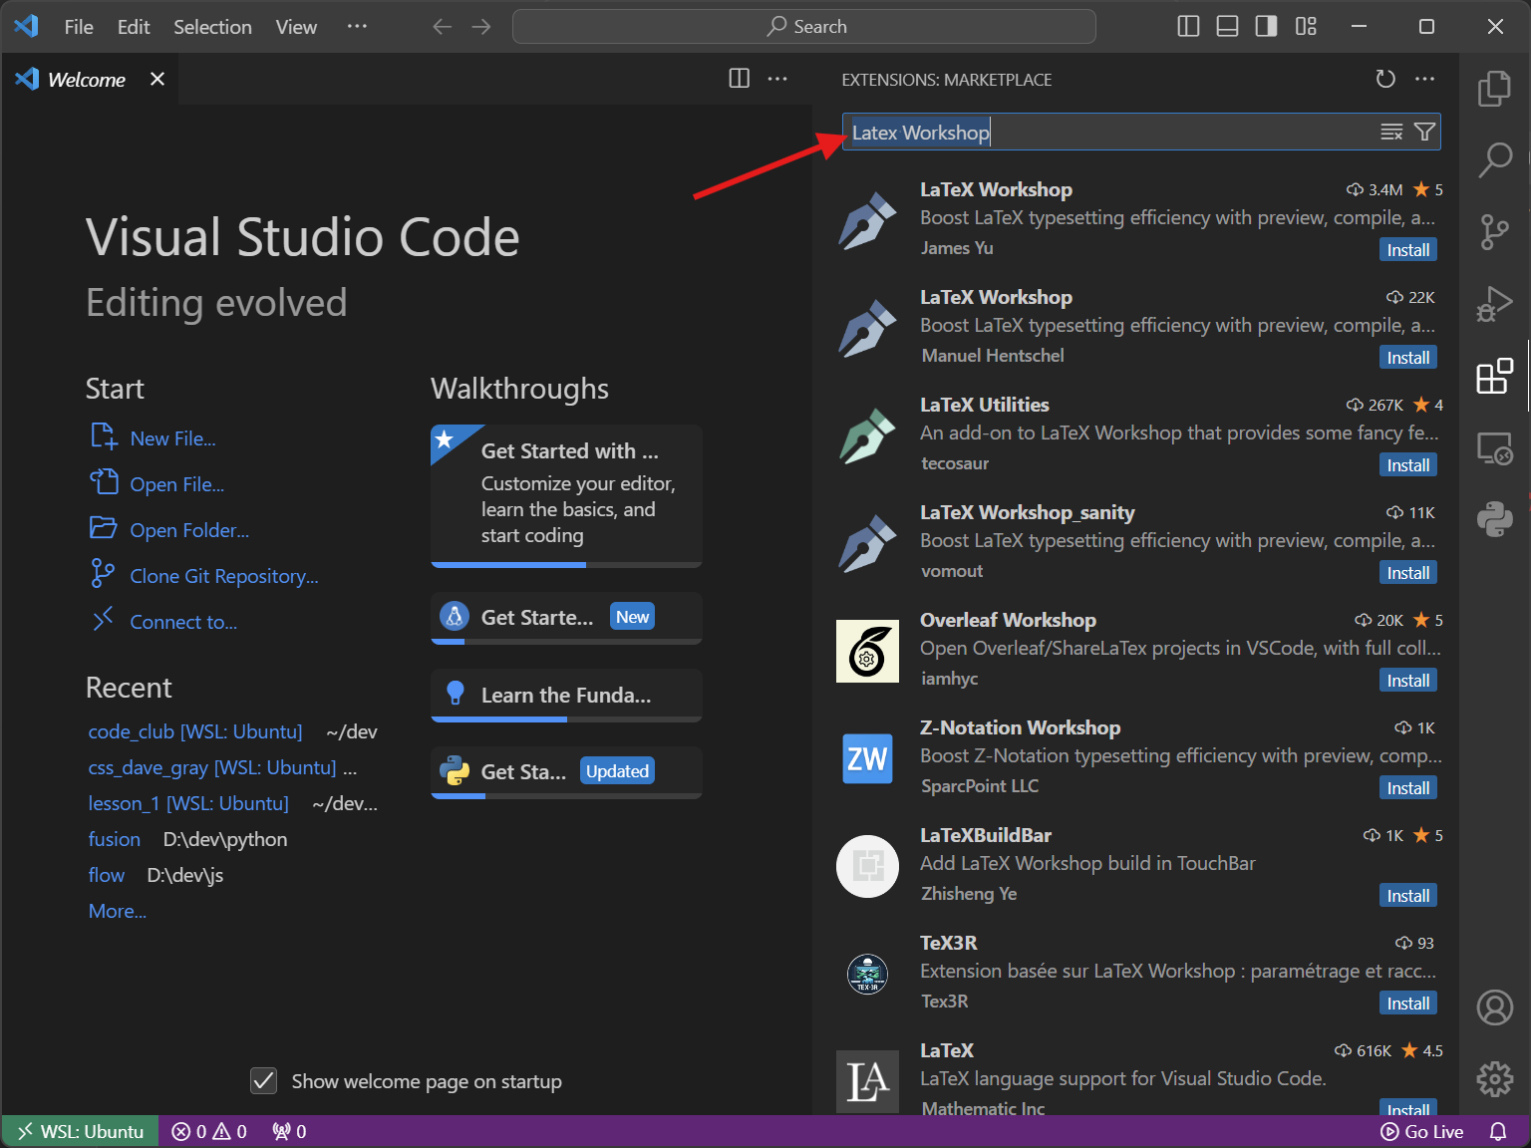Viewport: 1531px width, 1148px height.
Task: Open Source Control from activity bar
Action: pyautogui.click(x=1494, y=232)
